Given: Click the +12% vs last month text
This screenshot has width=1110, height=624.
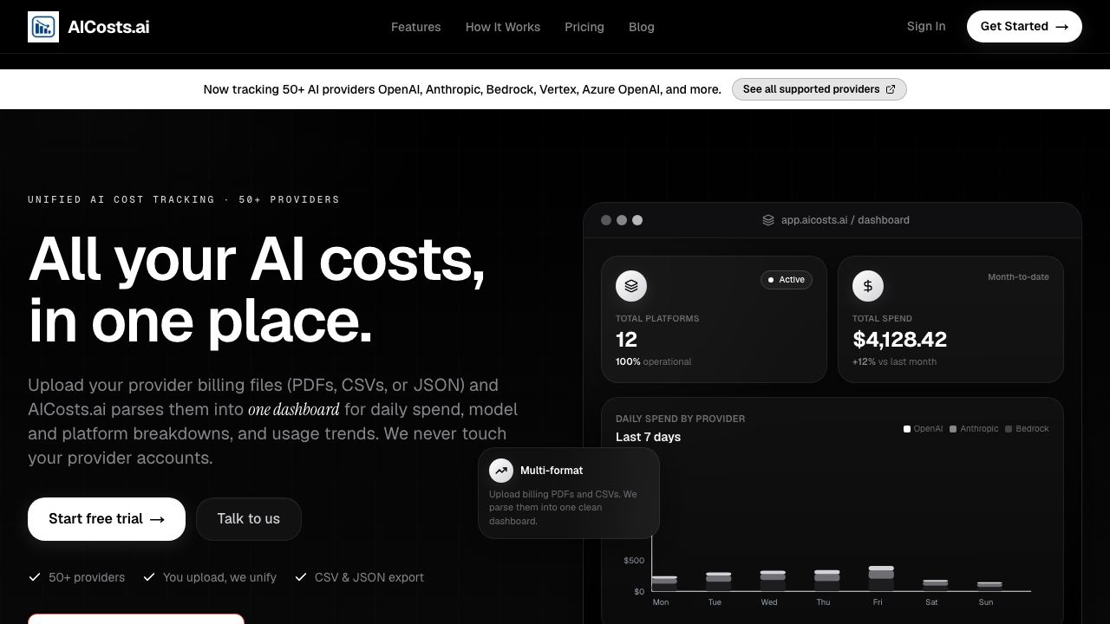Looking at the screenshot, I should coord(894,362).
